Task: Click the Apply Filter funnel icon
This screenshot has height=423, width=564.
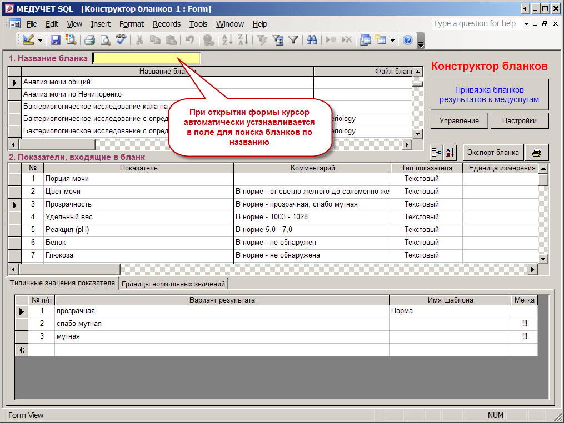Action: [293, 40]
